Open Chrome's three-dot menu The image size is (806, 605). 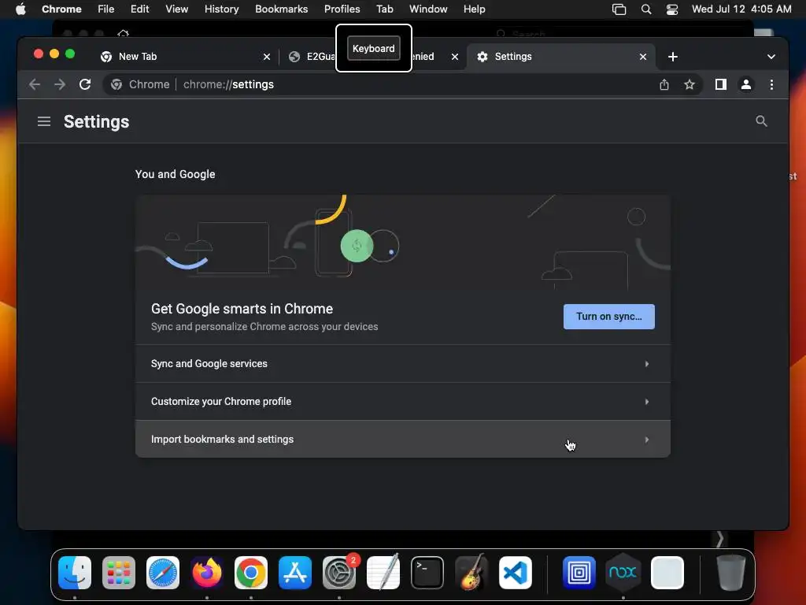[x=771, y=84]
